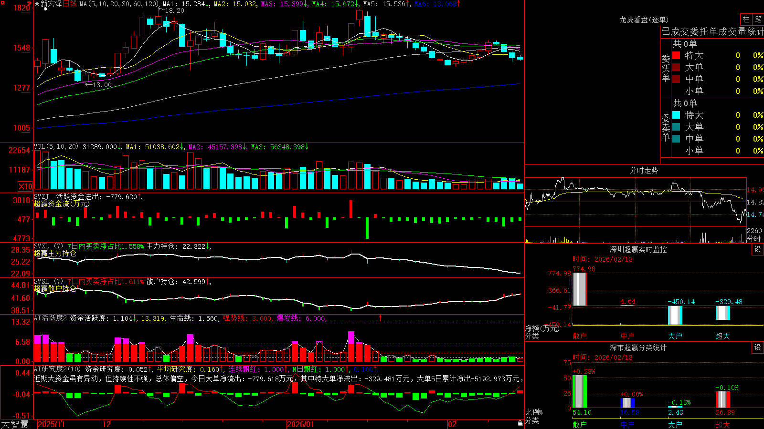Click the 深市超赢分类统计 title
This screenshot has width=764, height=429.
coord(638,347)
